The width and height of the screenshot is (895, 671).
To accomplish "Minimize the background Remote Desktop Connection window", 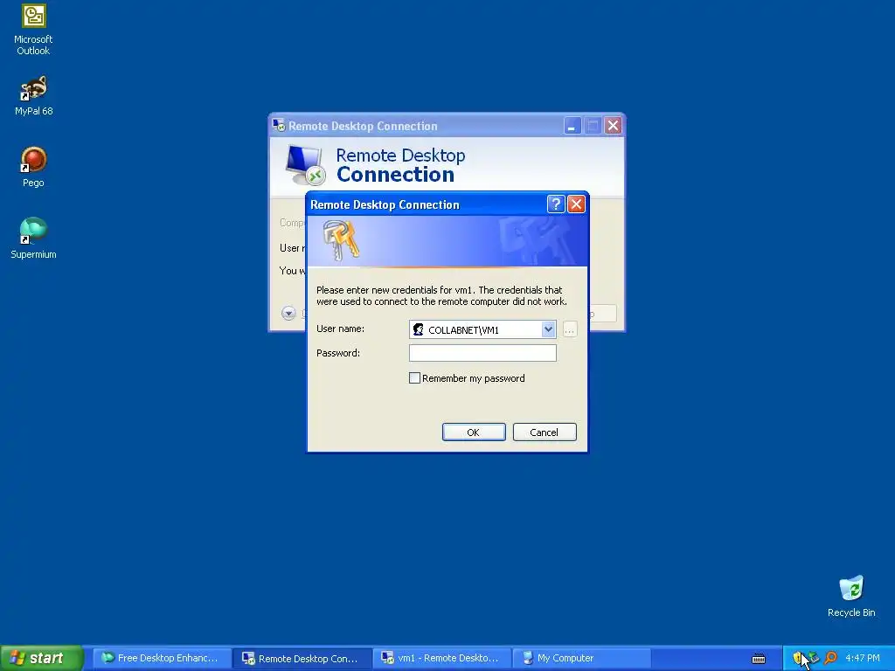I will coord(572,126).
